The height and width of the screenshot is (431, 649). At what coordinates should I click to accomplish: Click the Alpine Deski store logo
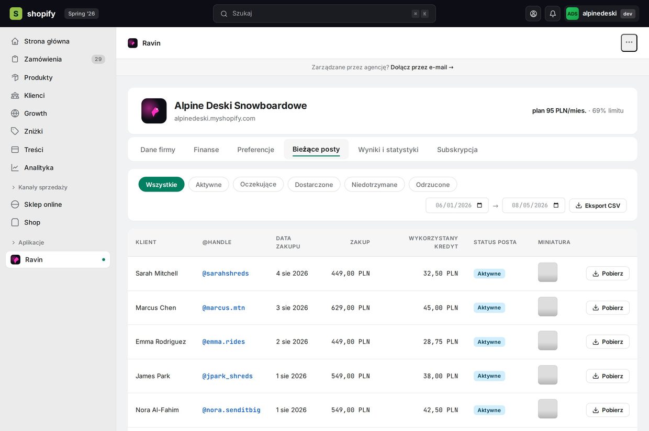154,111
